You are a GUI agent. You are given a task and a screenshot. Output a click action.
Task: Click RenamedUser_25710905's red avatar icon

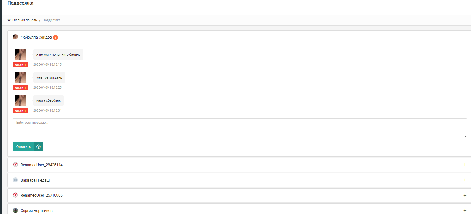pyautogui.click(x=15, y=195)
